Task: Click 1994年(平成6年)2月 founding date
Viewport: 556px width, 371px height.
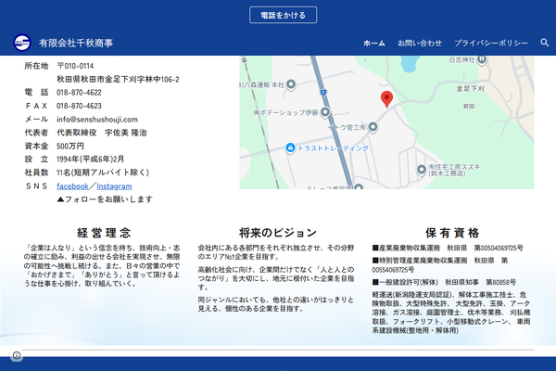Action: click(x=91, y=159)
